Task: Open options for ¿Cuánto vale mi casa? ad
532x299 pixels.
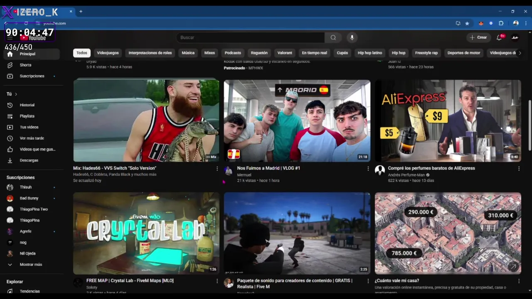Action: tap(519, 281)
